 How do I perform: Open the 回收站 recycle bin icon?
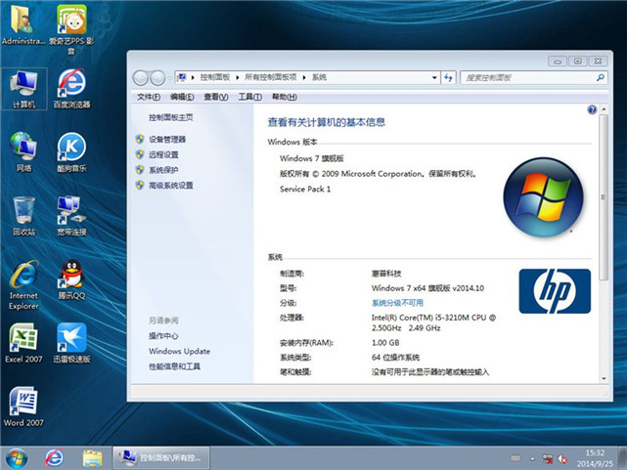tap(23, 211)
